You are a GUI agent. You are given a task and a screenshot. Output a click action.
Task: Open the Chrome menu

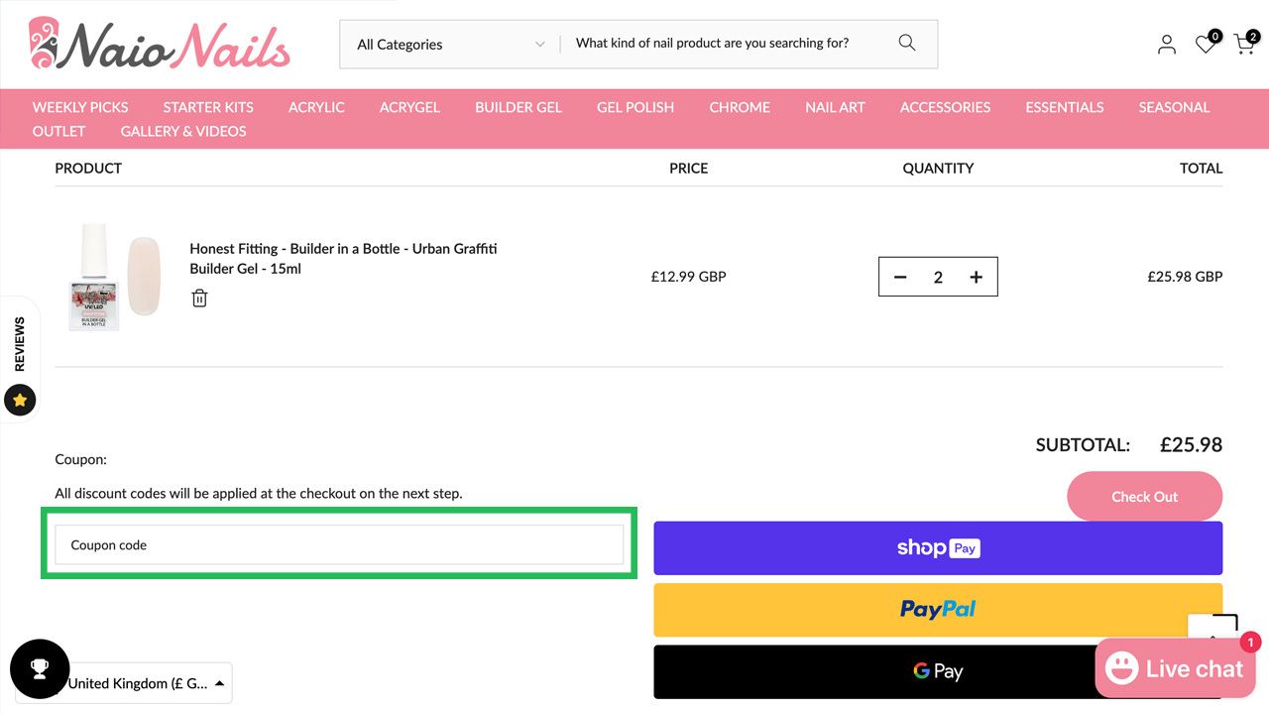click(740, 107)
